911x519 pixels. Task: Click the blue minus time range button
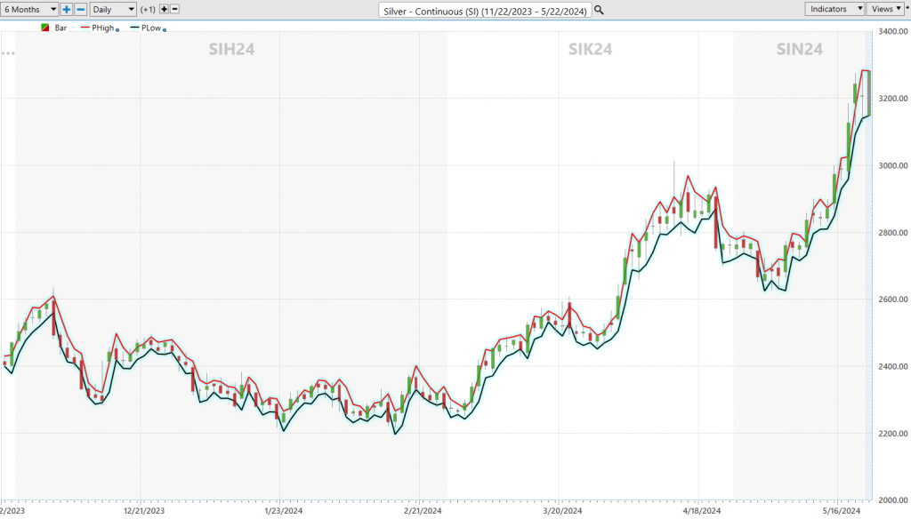point(80,9)
